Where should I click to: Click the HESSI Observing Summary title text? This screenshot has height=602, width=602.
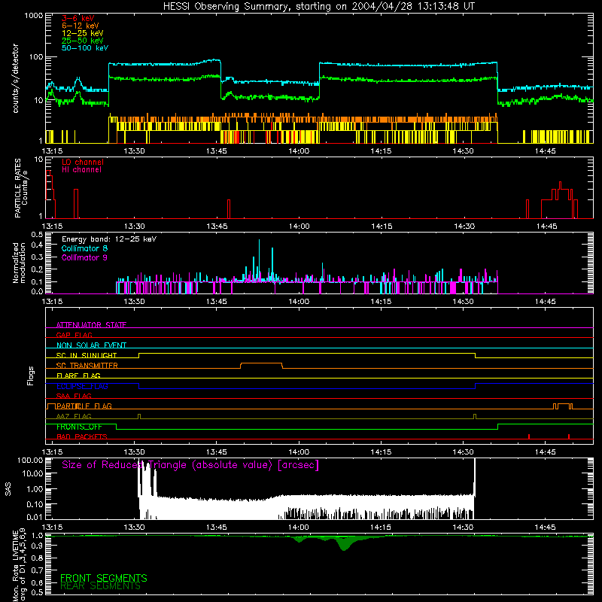pyautogui.click(x=318, y=7)
